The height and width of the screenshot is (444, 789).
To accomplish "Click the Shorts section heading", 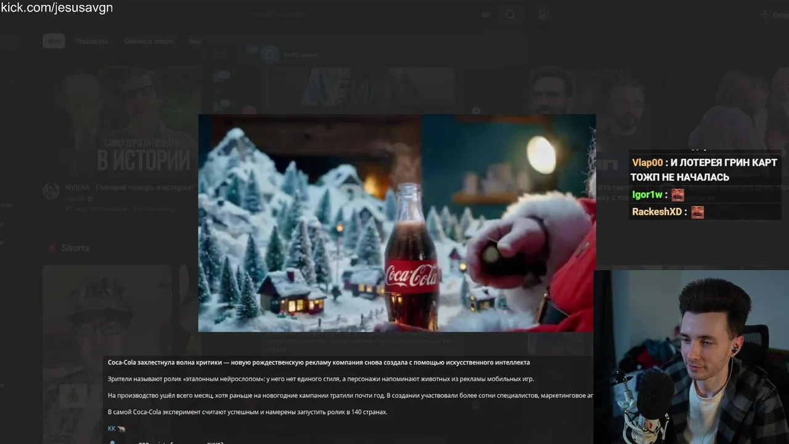I will [x=75, y=248].
